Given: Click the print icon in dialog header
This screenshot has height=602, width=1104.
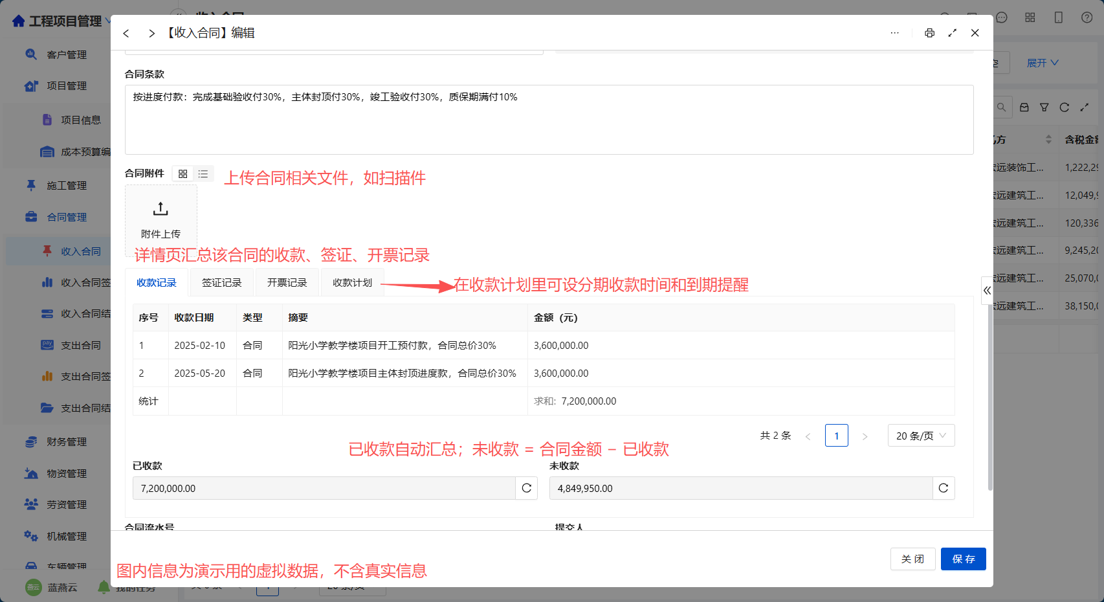Looking at the screenshot, I should [929, 33].
